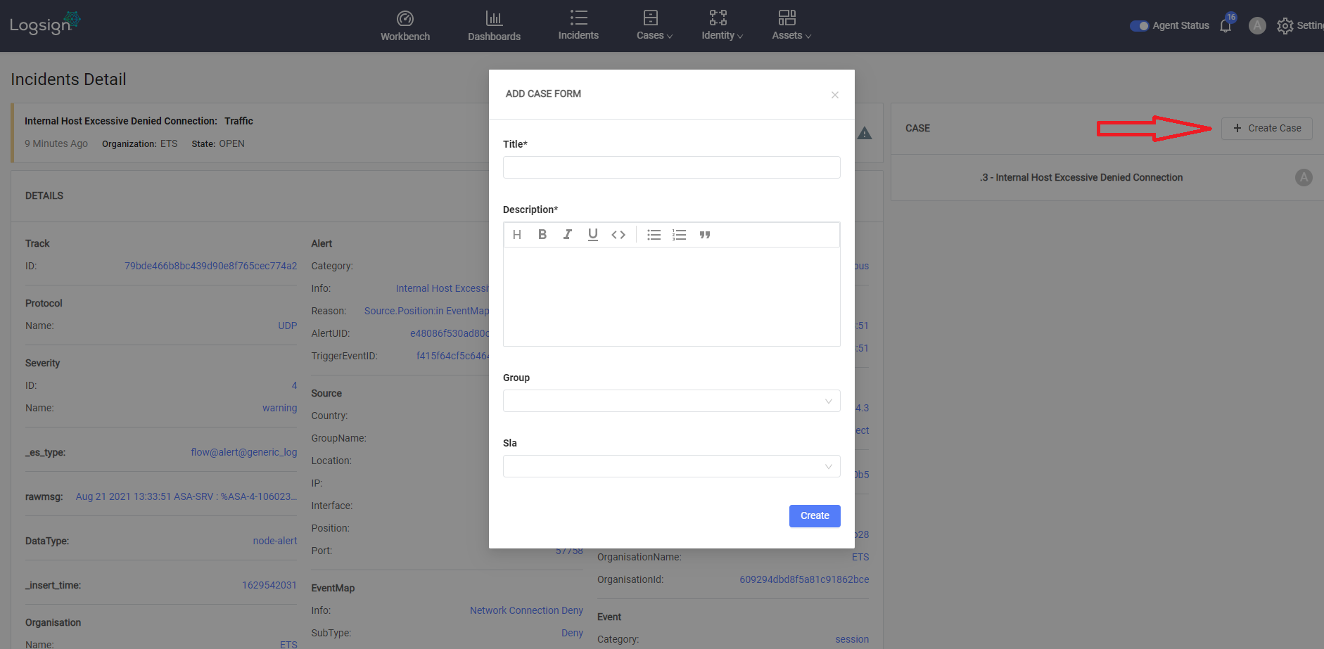
Task: Insert bulleted list in description
Action: pyautogui.click(x=654, y=235)
